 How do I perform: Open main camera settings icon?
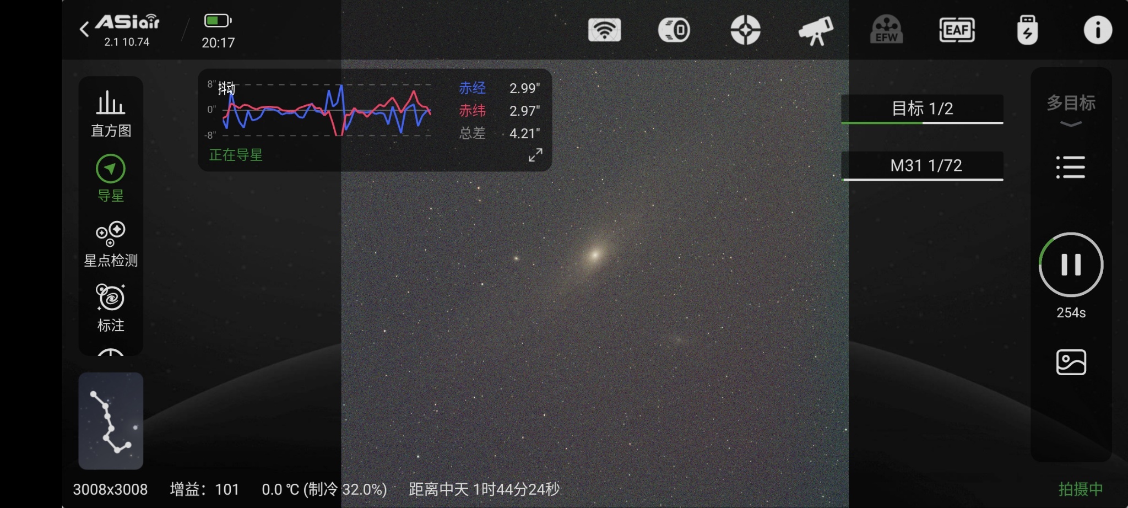[674, 30]
